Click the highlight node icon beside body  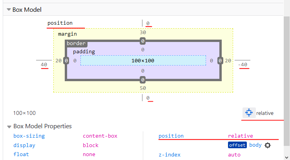[x=268, y=145]
